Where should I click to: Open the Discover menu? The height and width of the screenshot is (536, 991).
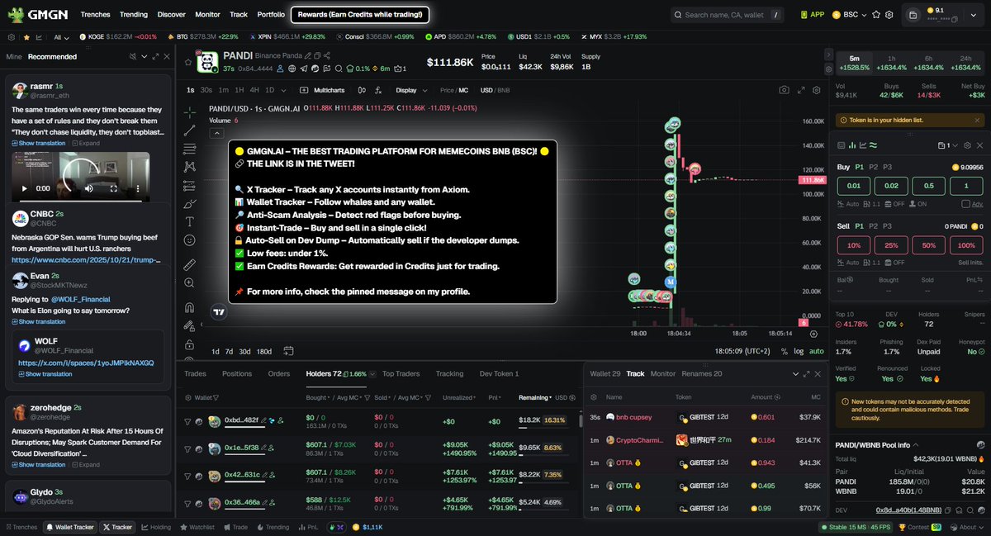[x=171, y=15]
